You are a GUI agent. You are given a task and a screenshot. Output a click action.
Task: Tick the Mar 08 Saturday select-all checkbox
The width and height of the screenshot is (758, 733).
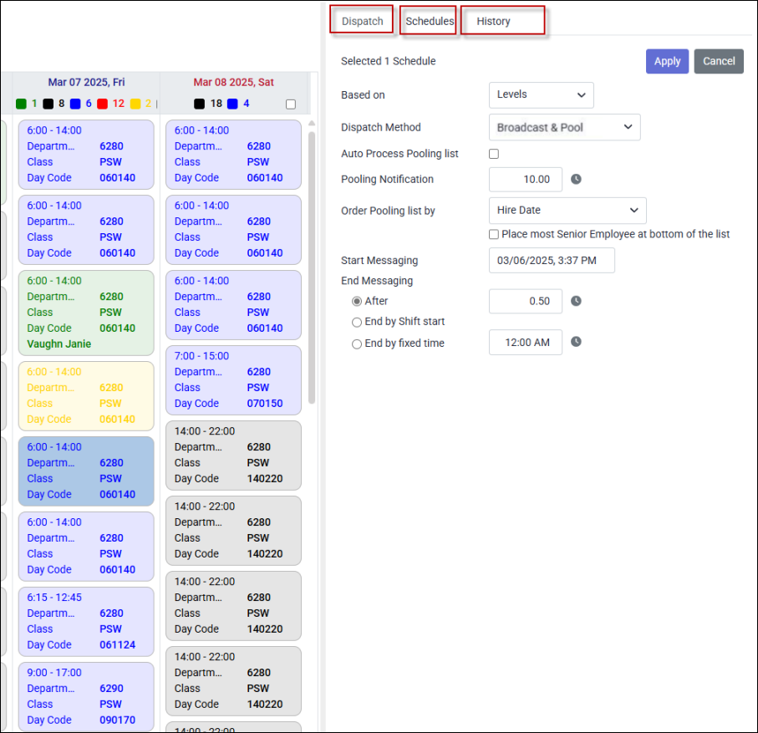pos(291,104)
